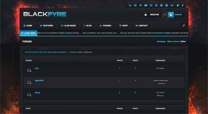Viewport: 208px width, 114px height.
Task: Open the Twitter social icon
Action: [x=178, y=5]
